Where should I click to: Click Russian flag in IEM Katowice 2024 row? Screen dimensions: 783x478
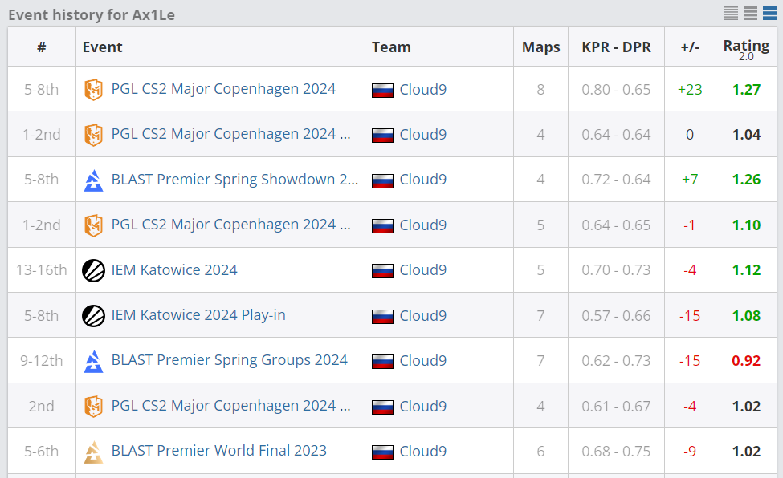click(382, 271)
